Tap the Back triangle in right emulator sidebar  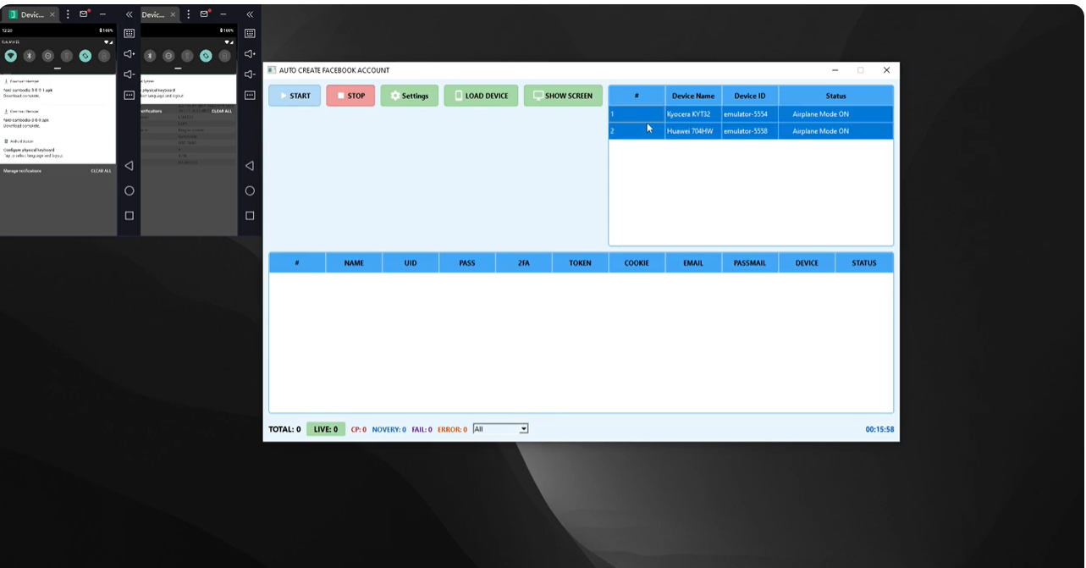click(x=250, y=166)
